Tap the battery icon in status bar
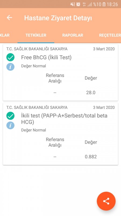Image resolution: width=121 pixels, height=216 pixels. click(x=104, y=4)
